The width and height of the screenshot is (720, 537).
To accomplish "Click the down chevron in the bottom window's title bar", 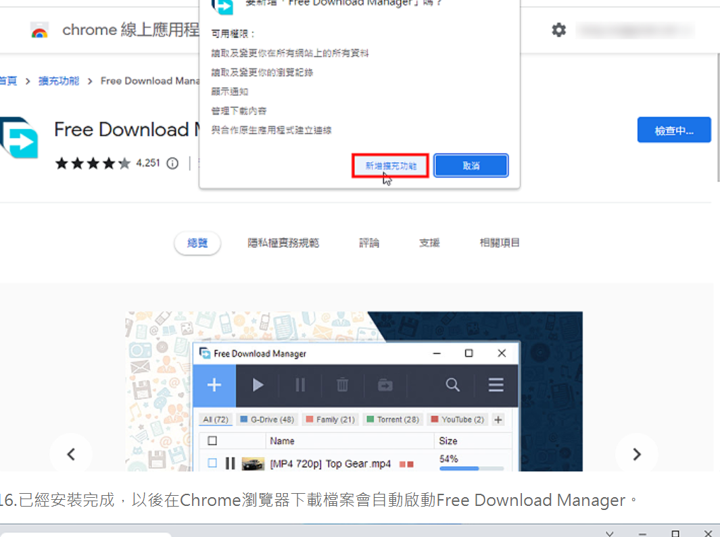I will (x=609, y=534).
